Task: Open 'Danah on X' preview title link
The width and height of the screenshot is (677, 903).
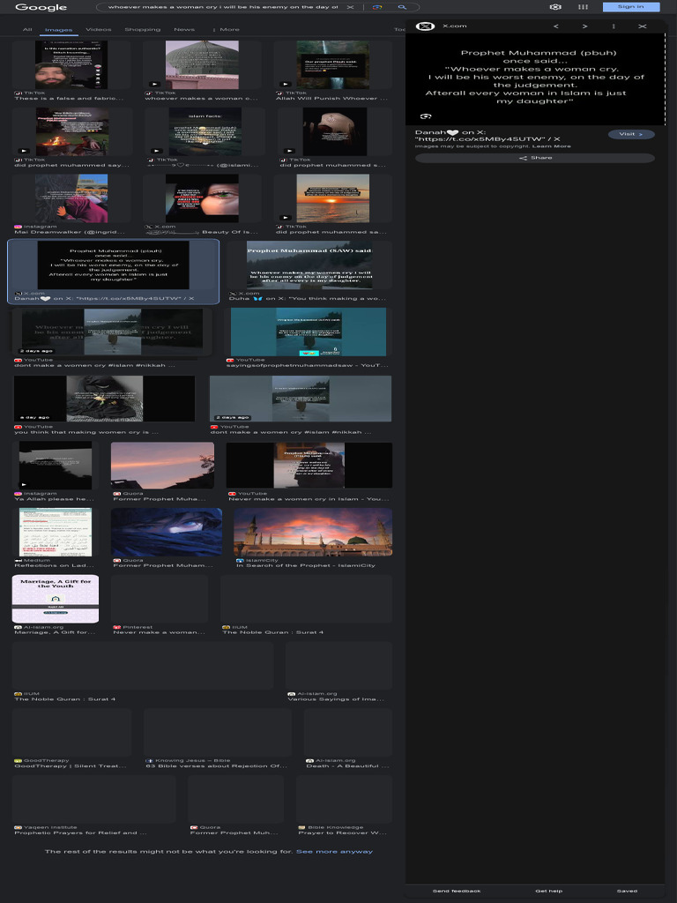Action: tap(487, 135)
